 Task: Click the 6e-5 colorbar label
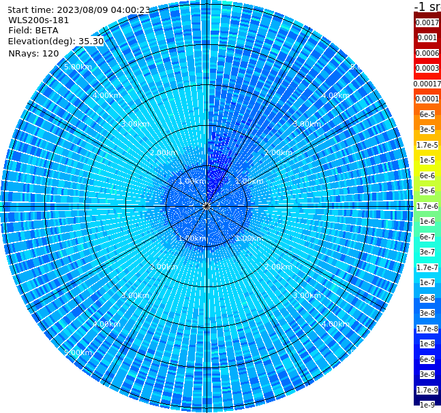tap(427, 114)
